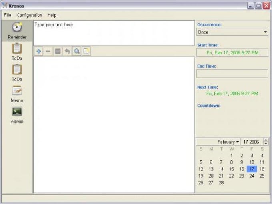Click the Kronos title bar application icon
Viewport: 272px width, 204px height.
click(5, 6)
